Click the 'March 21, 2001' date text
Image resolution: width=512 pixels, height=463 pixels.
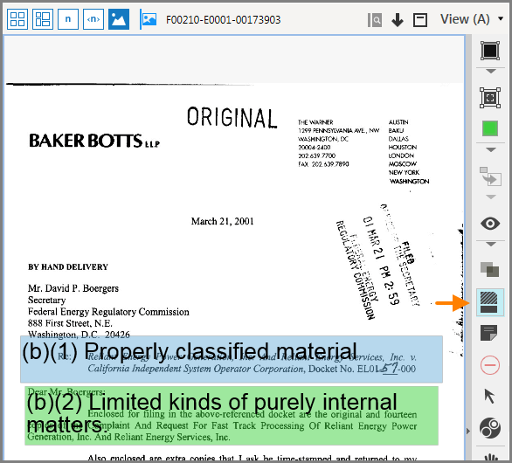pos(223,221)
